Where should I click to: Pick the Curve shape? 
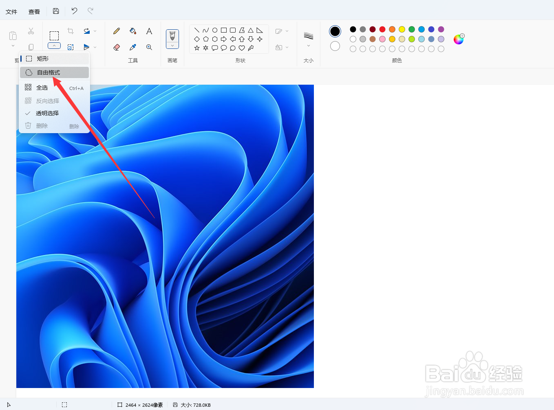point(206,30)
